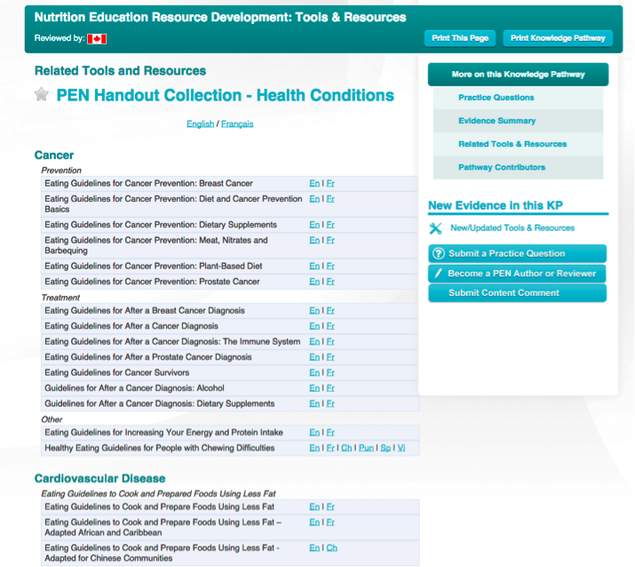Open Vi link for the Chewing Difficulties handout
The height and width of the screenshot is (567, 635).
coord(401,448)
